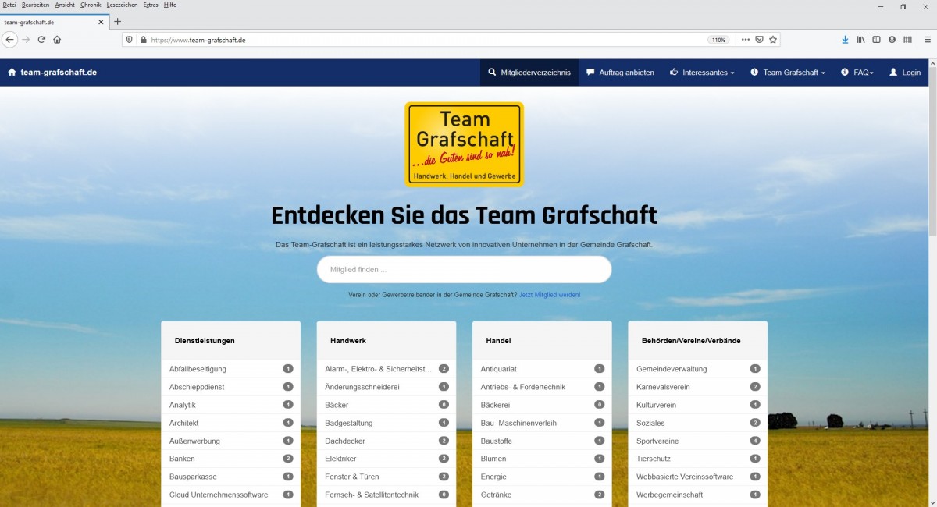Click the Team Grafschaft yellow sign logo

pyautogui.click(x=464, y=144)
